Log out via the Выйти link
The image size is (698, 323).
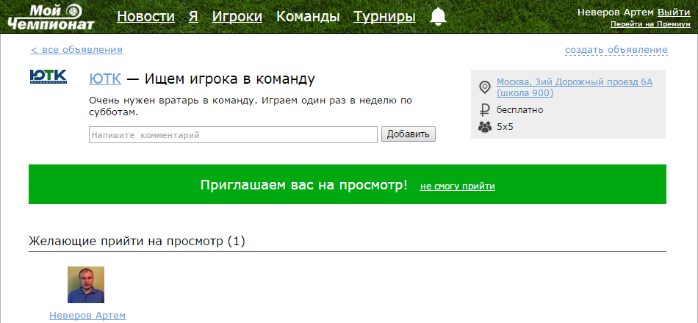(674, 12)
